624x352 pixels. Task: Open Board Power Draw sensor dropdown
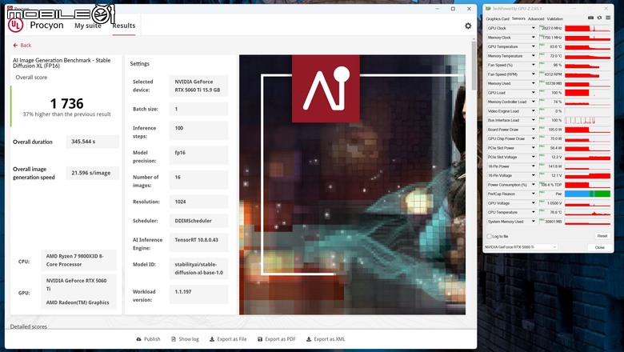[534, 130]
